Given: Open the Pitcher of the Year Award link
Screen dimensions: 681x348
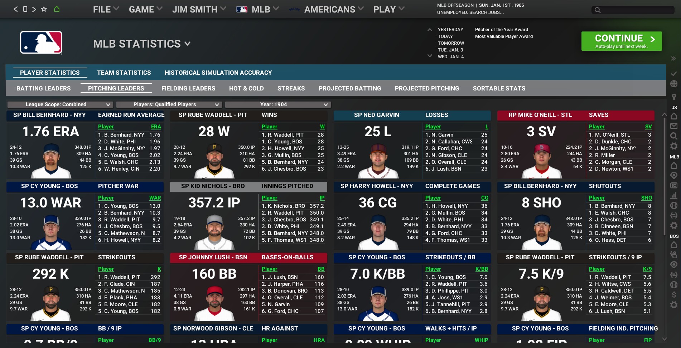Looking at the screenshot, I should [501, 29].
